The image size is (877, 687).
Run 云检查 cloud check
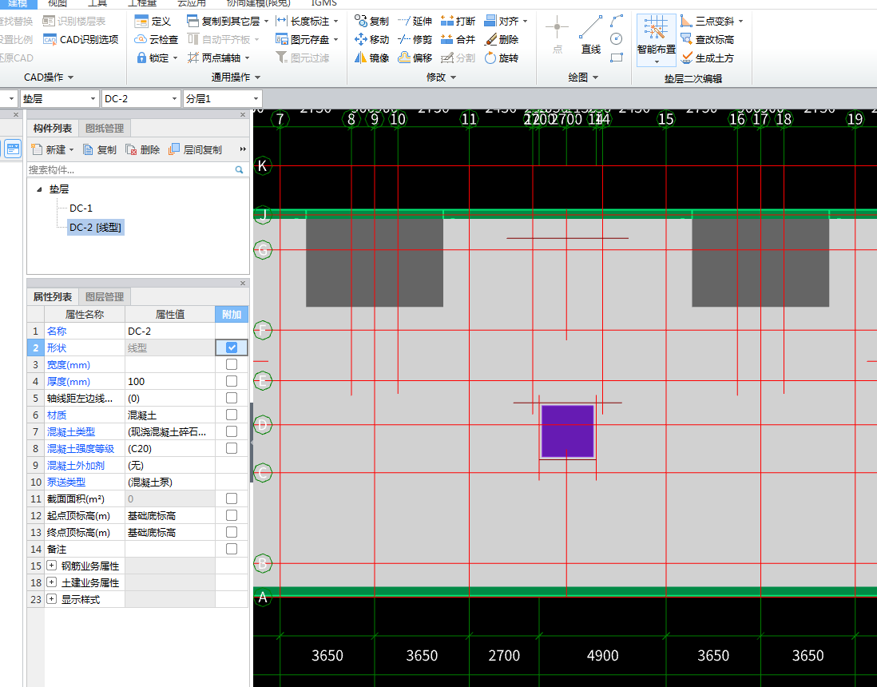[x=156, y=40]
